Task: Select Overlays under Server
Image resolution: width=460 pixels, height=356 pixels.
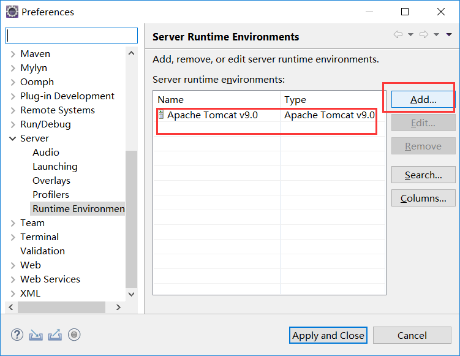Action: (x=51, y=181)
